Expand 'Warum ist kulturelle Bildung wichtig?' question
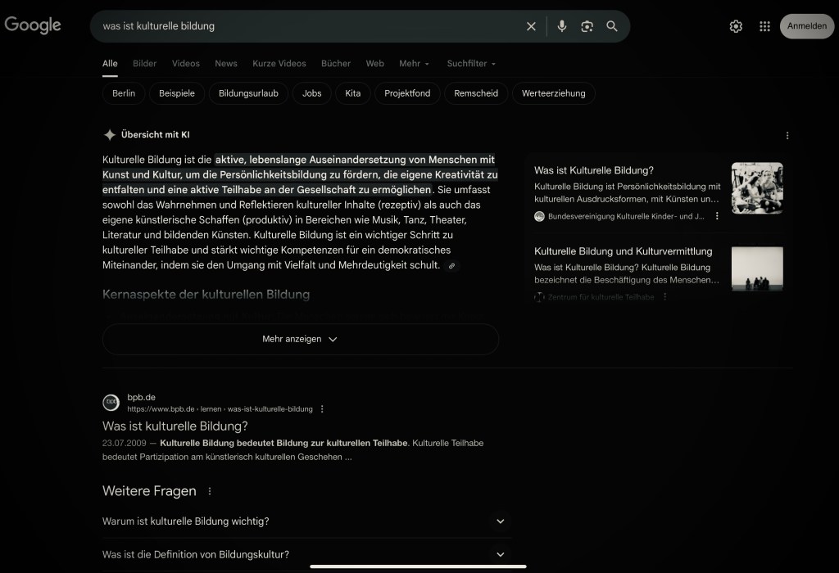839x573 pixels. [x=501, y=521]
